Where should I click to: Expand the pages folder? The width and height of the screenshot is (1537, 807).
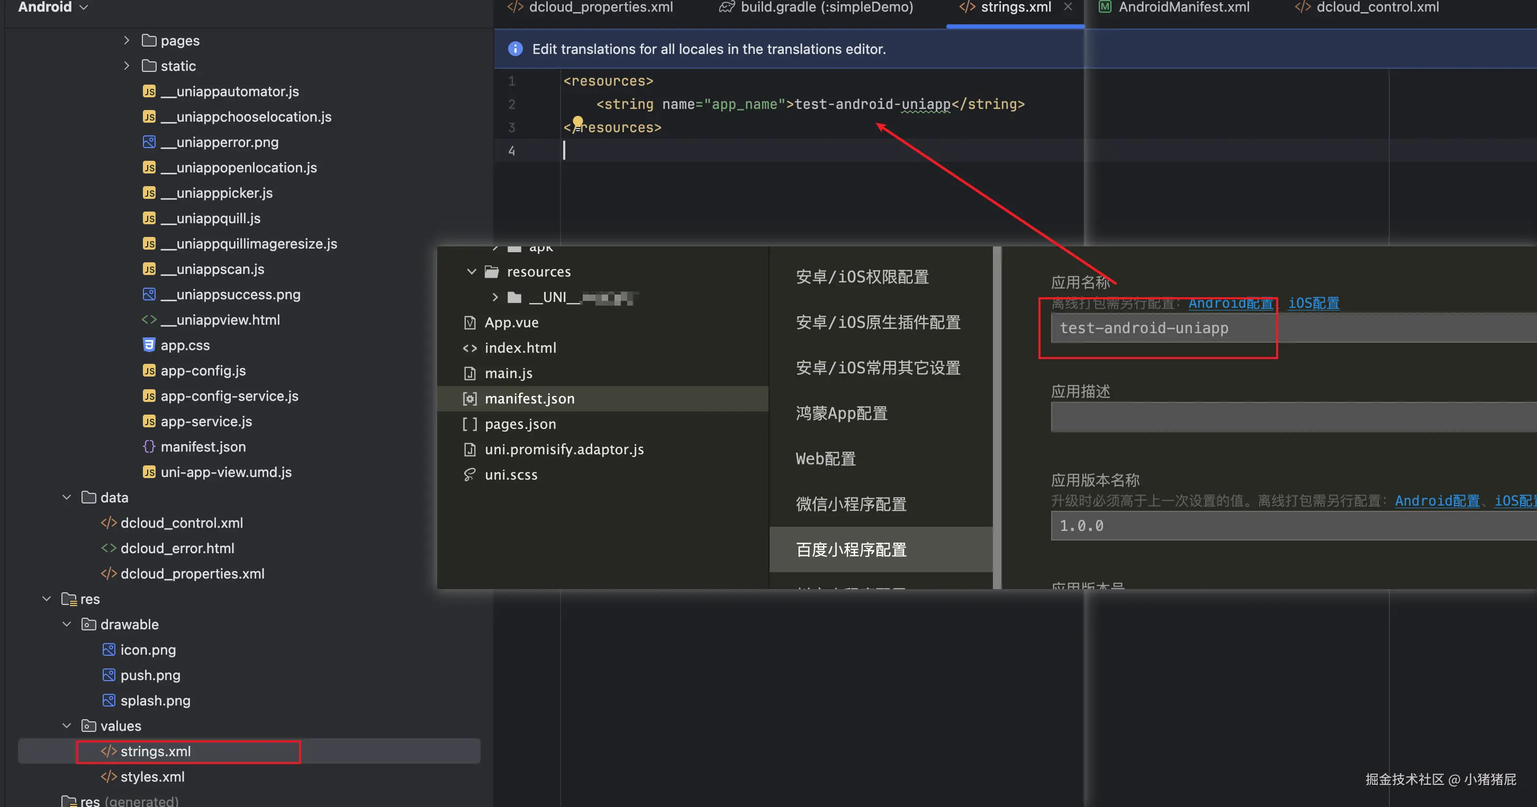(126, 41)
